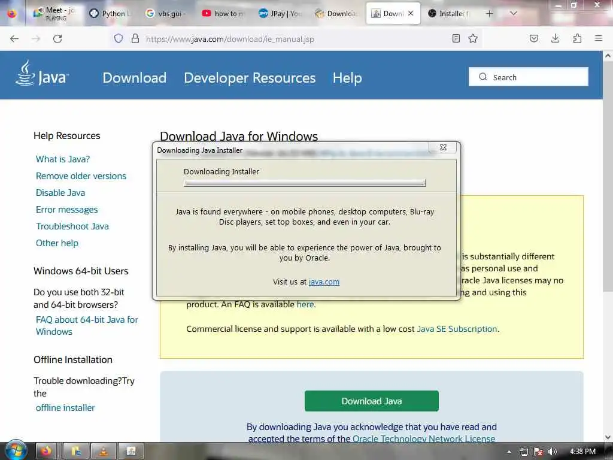
Task: Switch to the JPay tab
Action: (280, 13)
